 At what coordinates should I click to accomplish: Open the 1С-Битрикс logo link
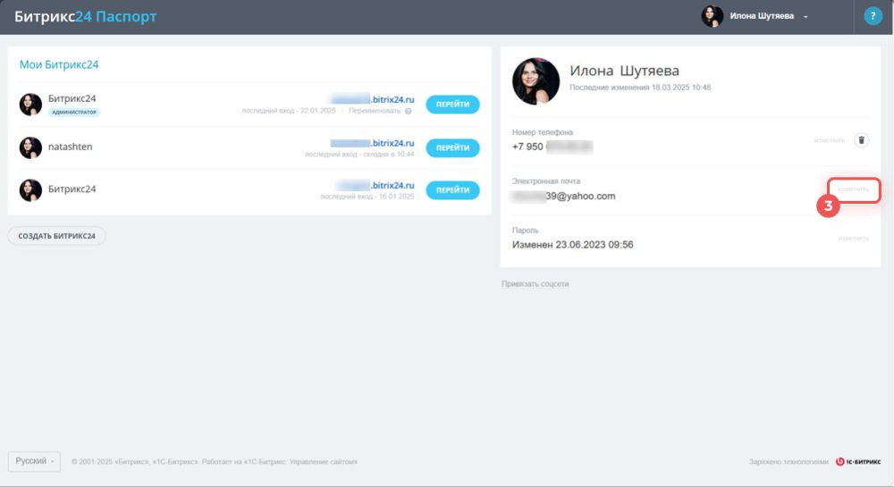[858, 461]
